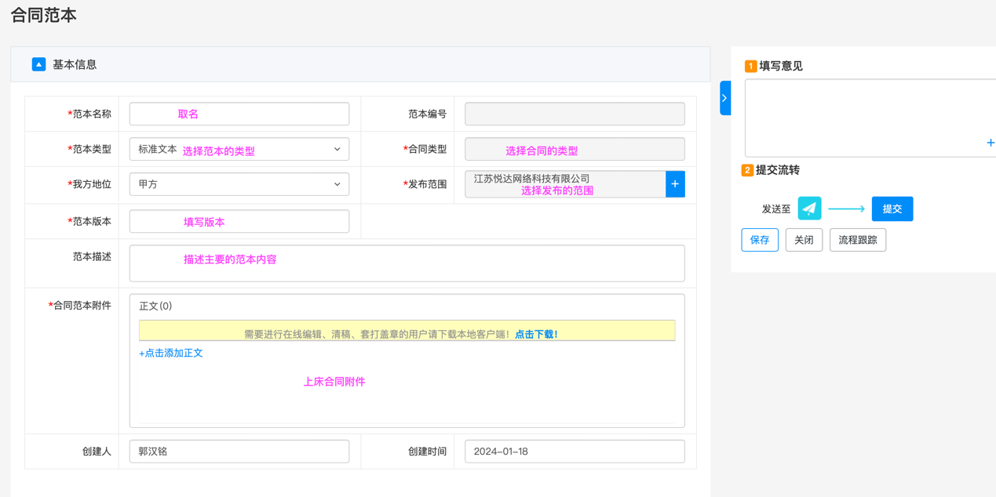Click the 关闭 button
The image size is (996, 497).
[x=804, y=240]
